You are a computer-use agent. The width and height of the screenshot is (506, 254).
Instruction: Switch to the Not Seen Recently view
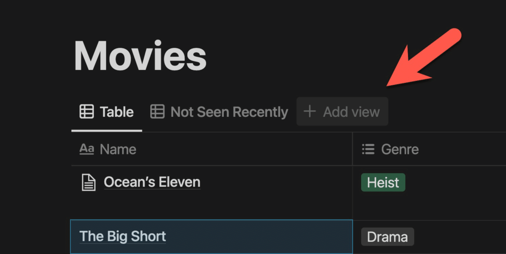click(x=219, y=112)
